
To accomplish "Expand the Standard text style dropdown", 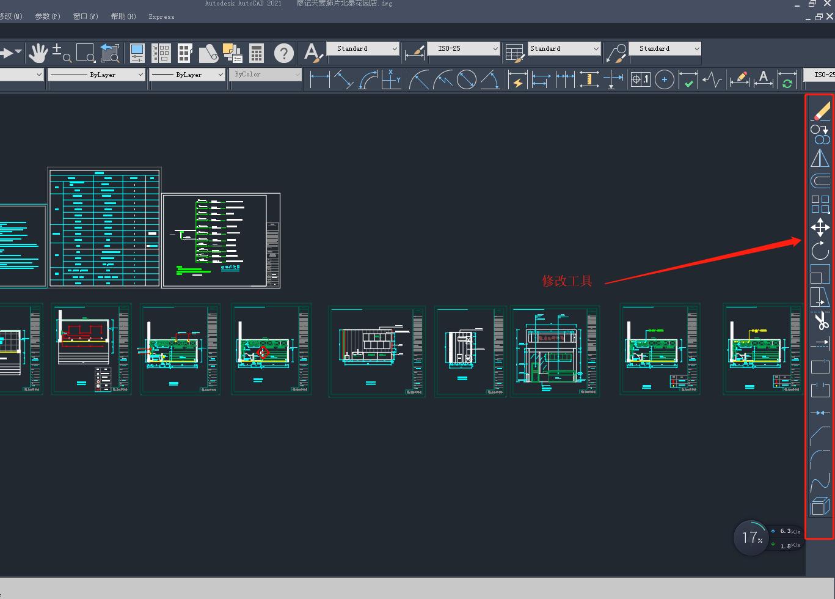I will 363,48.
